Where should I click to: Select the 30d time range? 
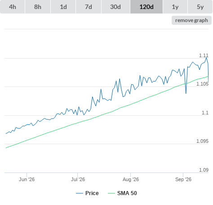pos(115,7)
